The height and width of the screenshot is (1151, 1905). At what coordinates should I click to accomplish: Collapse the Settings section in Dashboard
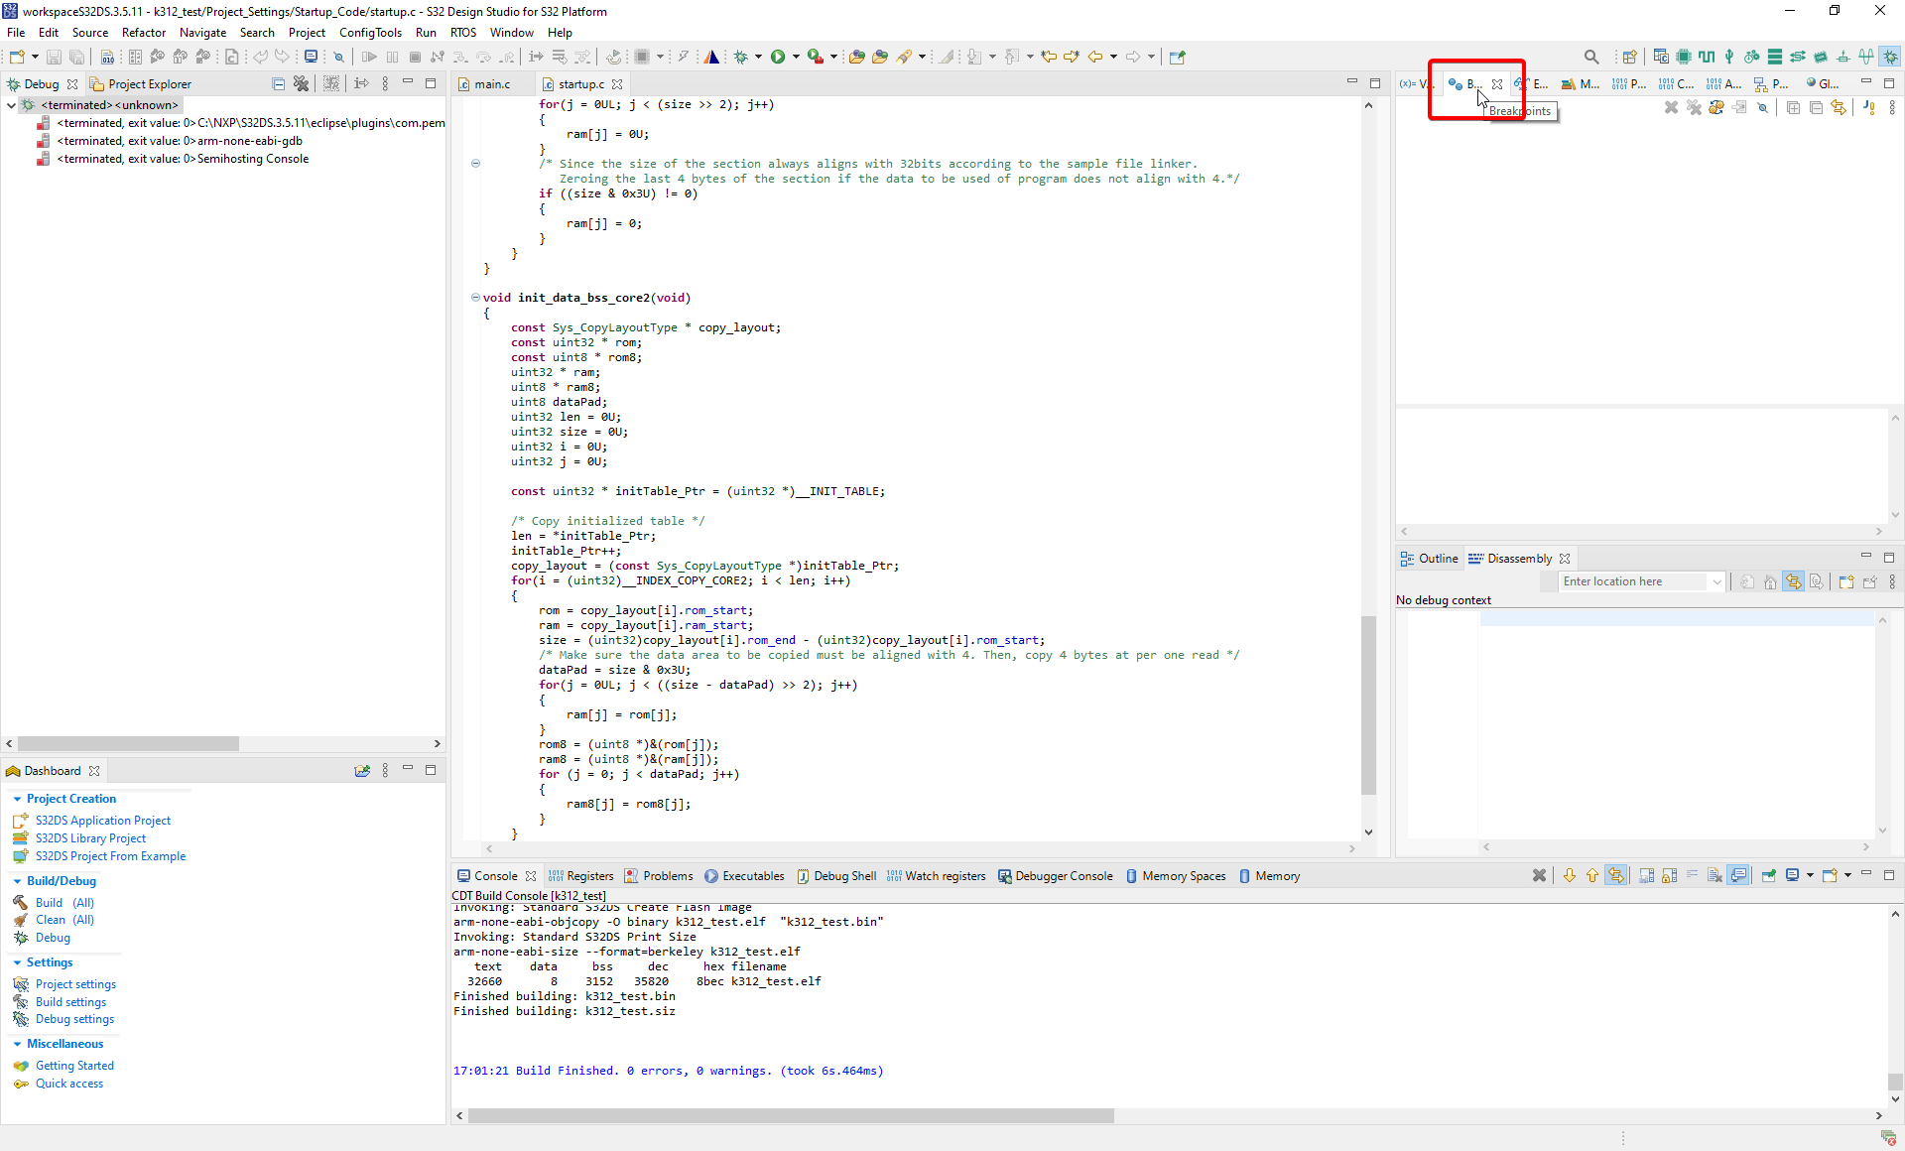[x=17, y=962]
